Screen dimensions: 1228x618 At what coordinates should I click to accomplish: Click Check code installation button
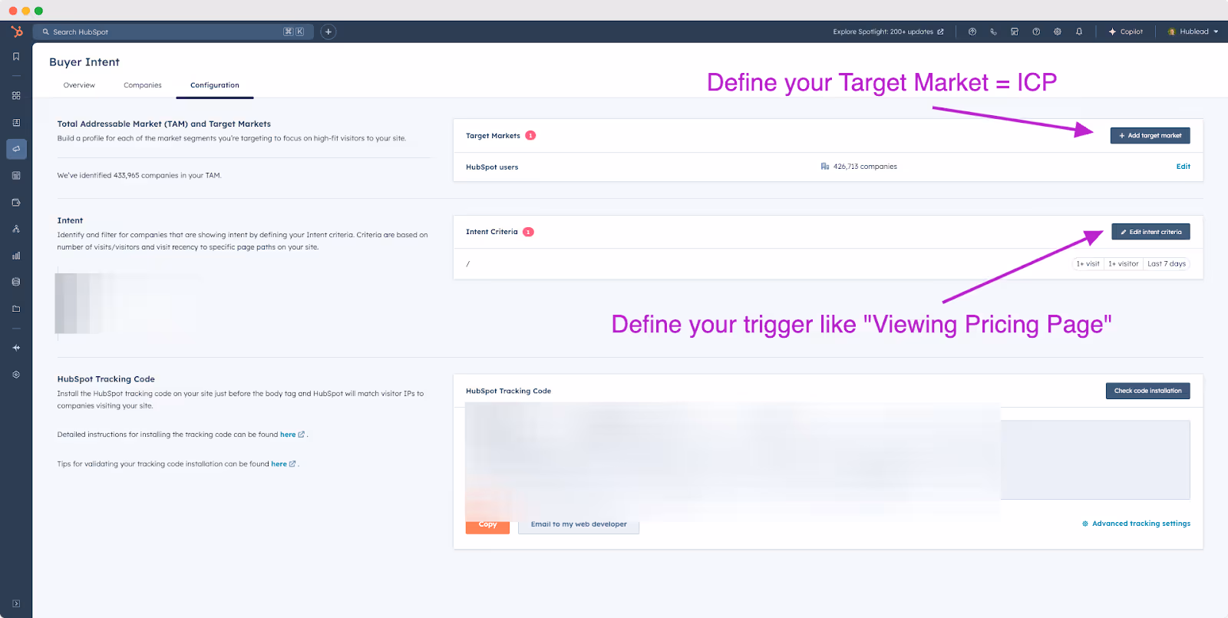coord(1147,391)
